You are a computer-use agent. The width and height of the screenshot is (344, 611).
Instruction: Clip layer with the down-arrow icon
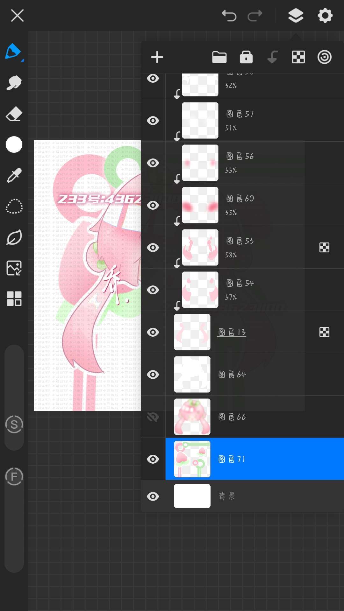point(272,57)
